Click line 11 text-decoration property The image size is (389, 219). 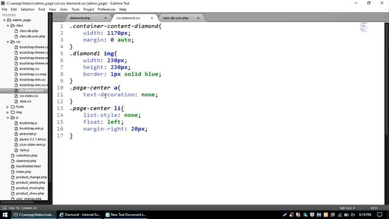click(109, 95)
